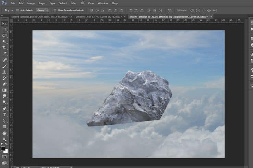Open the Layer menu

[x=42, y=3]
